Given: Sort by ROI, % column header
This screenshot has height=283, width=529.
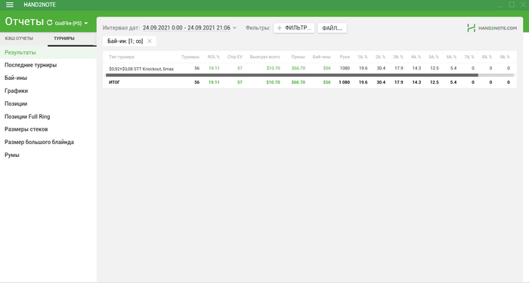Looking at the screenshot, I should pos(214,57).
